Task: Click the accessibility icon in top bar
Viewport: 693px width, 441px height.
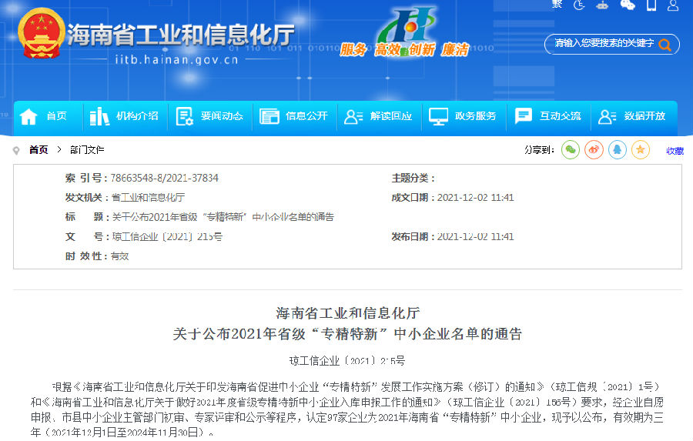Action: (580, 5)
